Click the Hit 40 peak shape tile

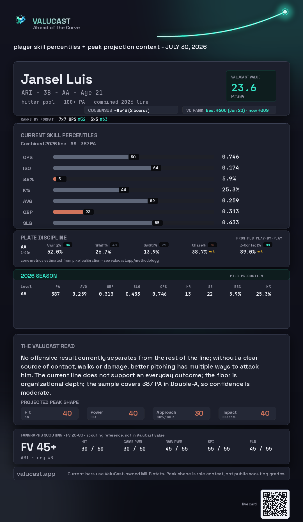(50, 413)
